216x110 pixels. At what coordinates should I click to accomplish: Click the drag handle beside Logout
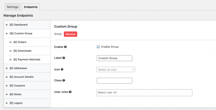tap(7, 103)
